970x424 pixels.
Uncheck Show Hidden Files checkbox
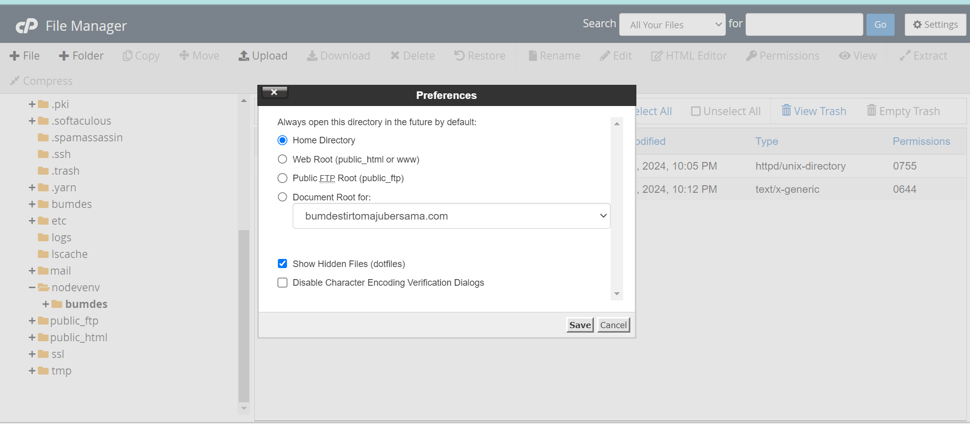(283, 263)
